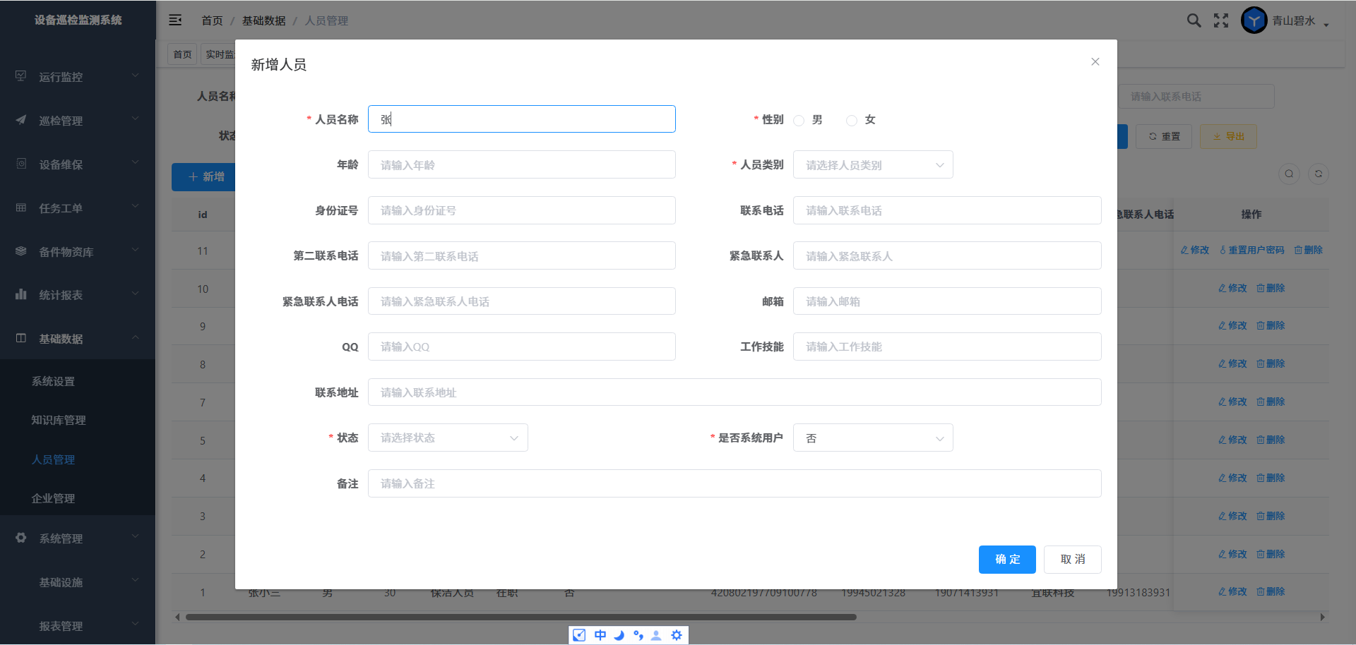Click the refresh icon above the table

pos(1318,174)
